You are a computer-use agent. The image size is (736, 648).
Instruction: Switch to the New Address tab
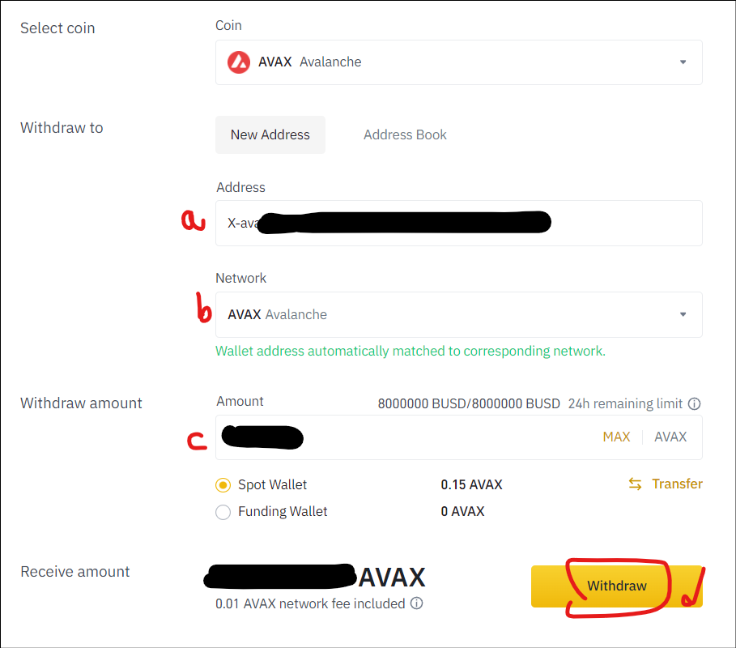pyautogui.click(x=270, y=134)
